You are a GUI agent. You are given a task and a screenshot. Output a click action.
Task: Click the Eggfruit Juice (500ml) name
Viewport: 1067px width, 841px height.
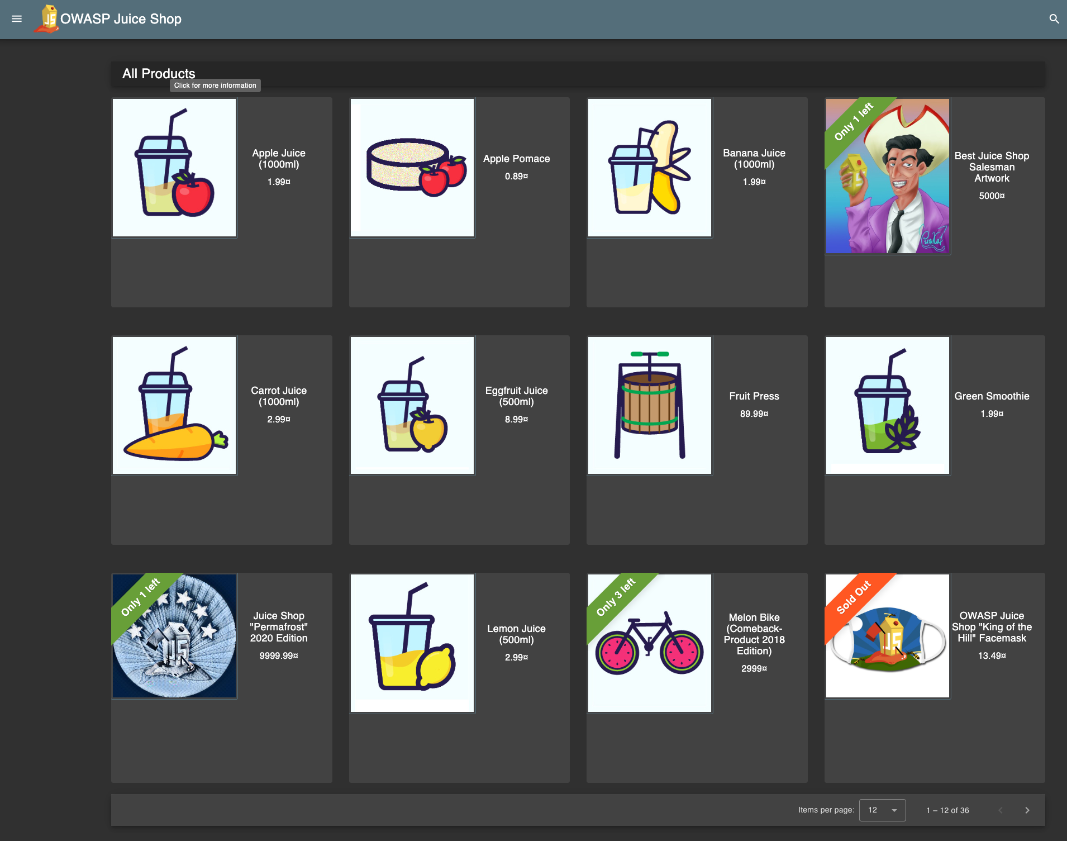516,396
